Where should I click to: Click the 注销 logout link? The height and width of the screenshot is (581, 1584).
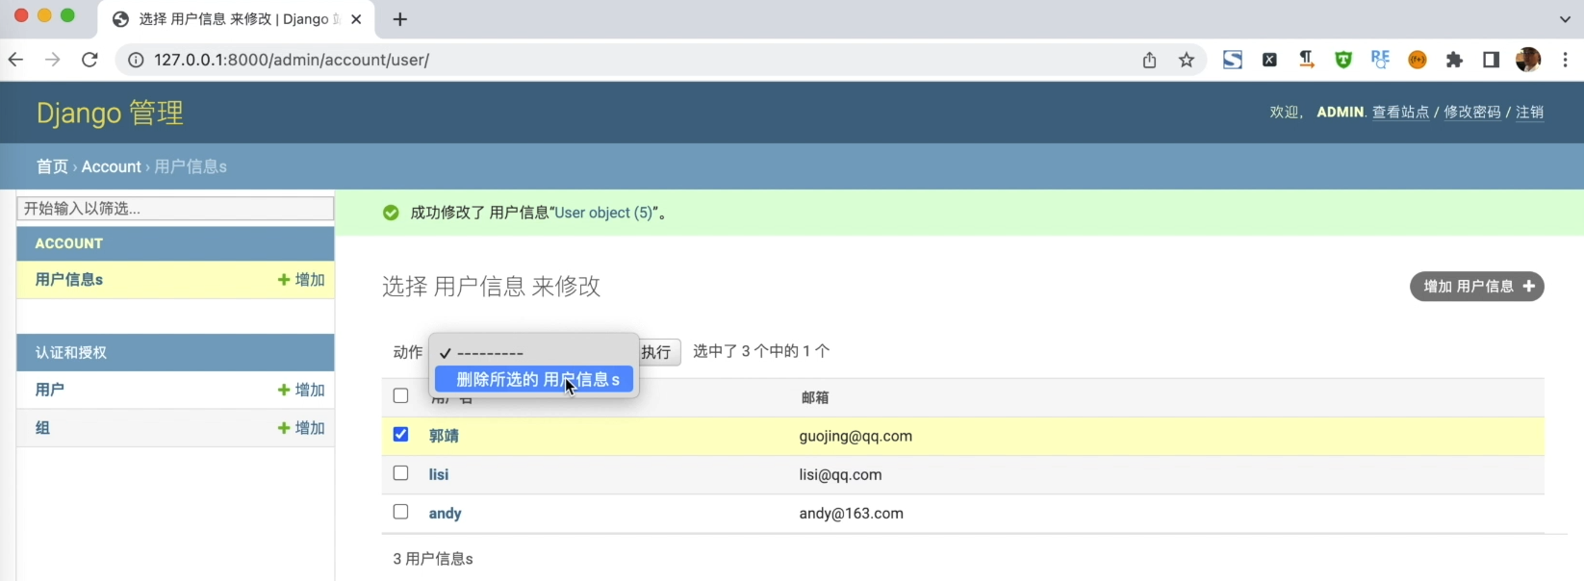[1530, 112]
